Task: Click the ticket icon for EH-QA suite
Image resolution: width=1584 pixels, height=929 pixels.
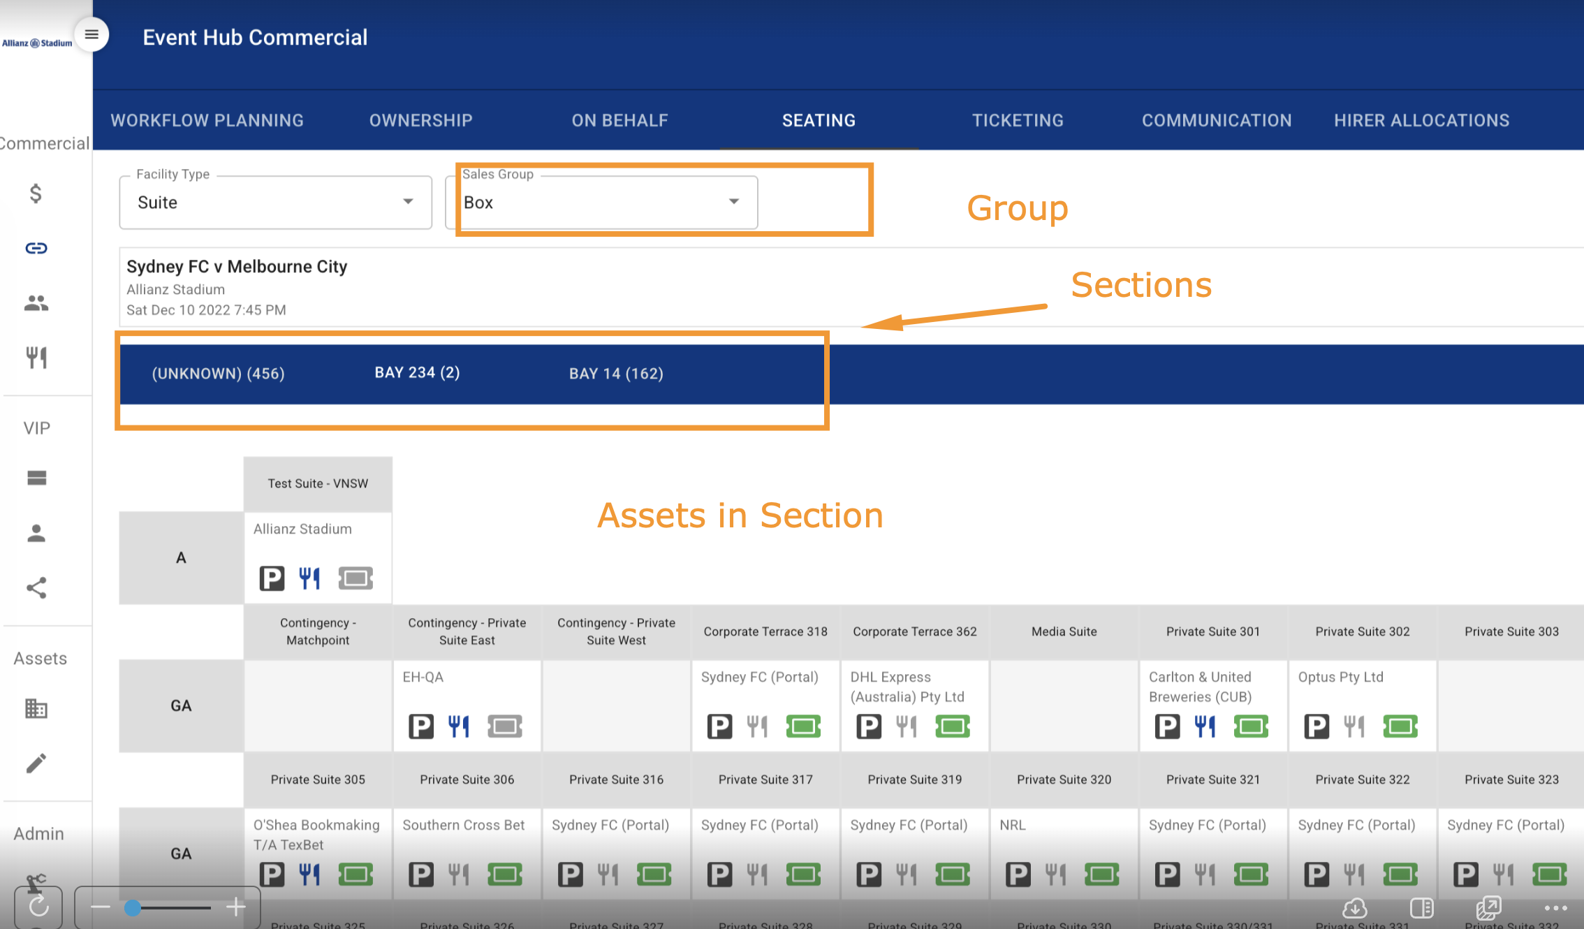Action: point(505,726)
